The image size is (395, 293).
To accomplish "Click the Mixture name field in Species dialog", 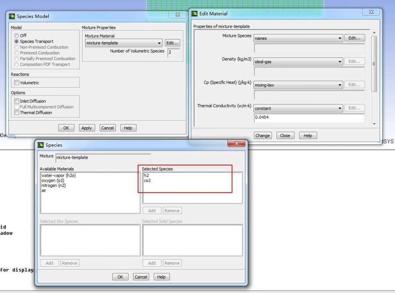I will pos(103,157).
